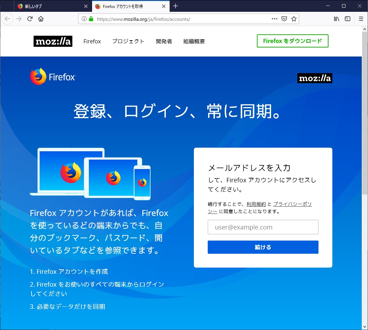The height and width of the screenshot is (330, 368).
Task: Click the browser back arrow button
Action: coord(7,19)
